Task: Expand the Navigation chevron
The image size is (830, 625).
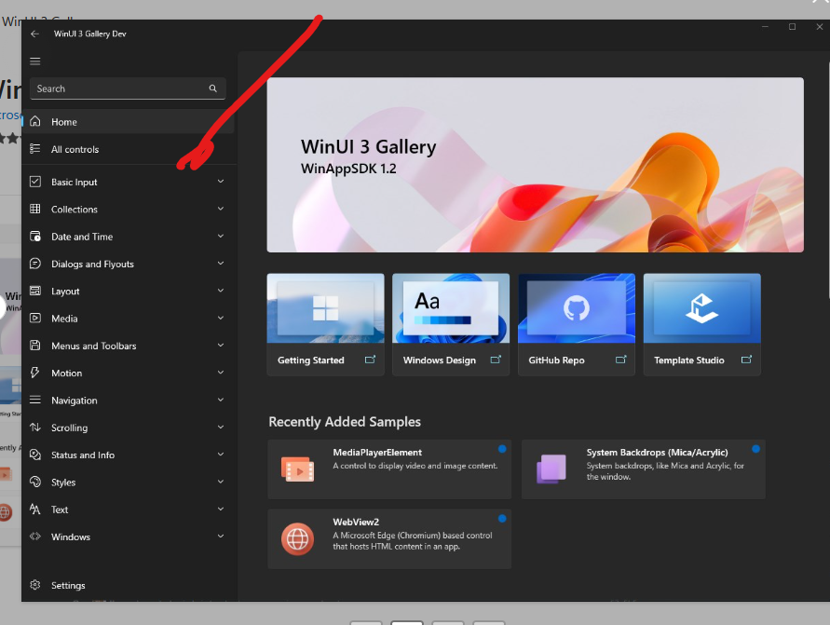Action: click(x=221, y=401)
